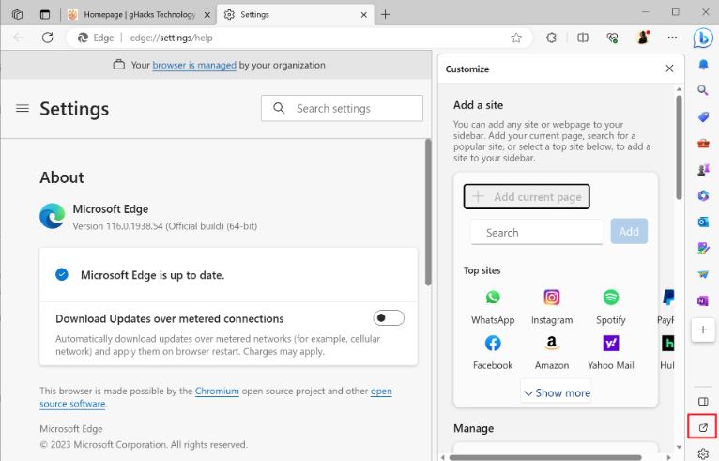The image size is (719, 461).
Task: Open the Settings hamburger menu
Action: point(23,108)
